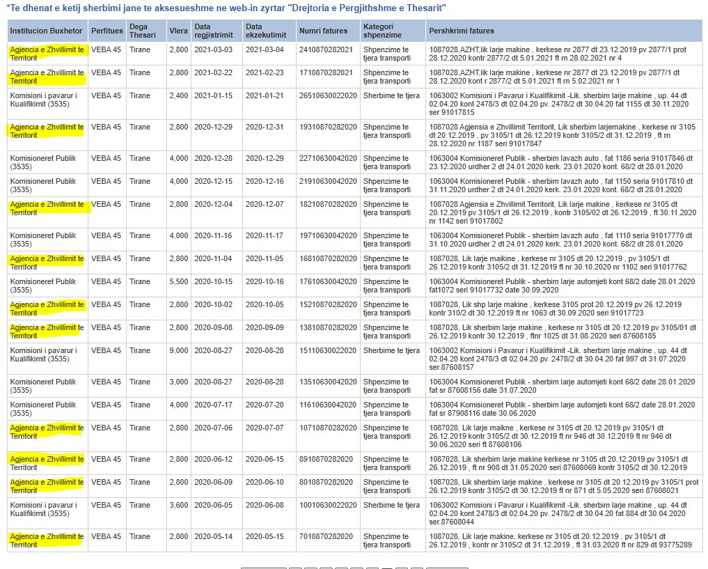Select the 5,500 value cell
This screenshot has width=708, height=569.
[x=178, y=281]
